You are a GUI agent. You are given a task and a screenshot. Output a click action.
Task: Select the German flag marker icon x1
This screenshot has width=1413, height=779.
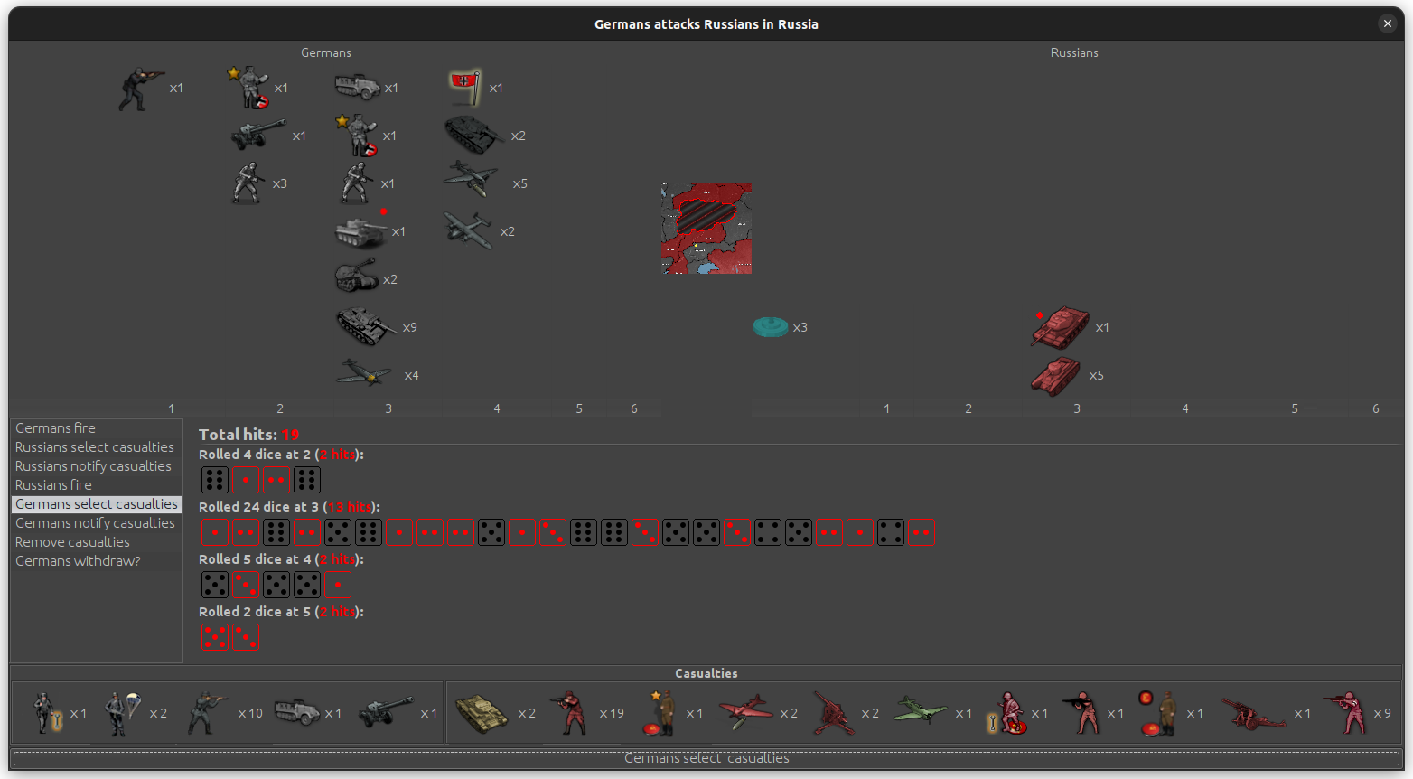click(466, 88)
